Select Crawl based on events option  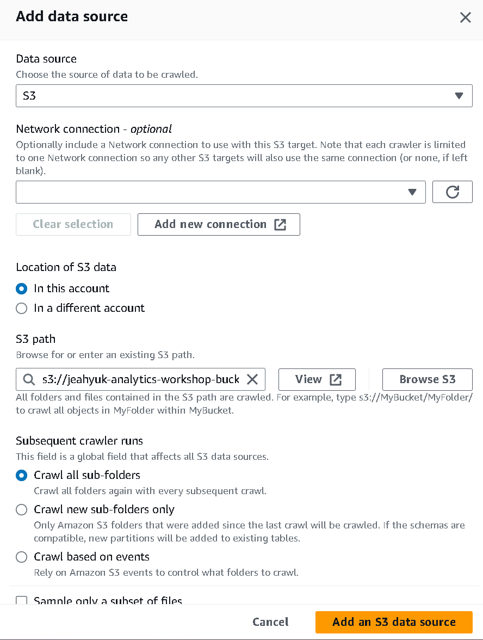(x=22, y=557)
